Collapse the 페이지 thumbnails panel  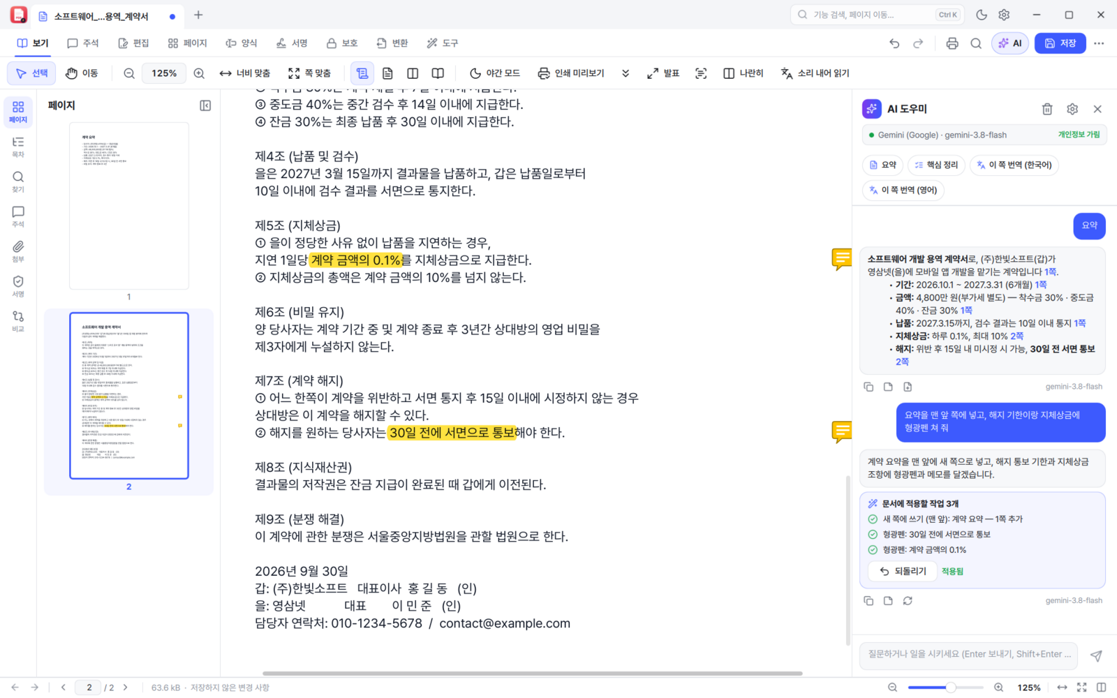205,105
